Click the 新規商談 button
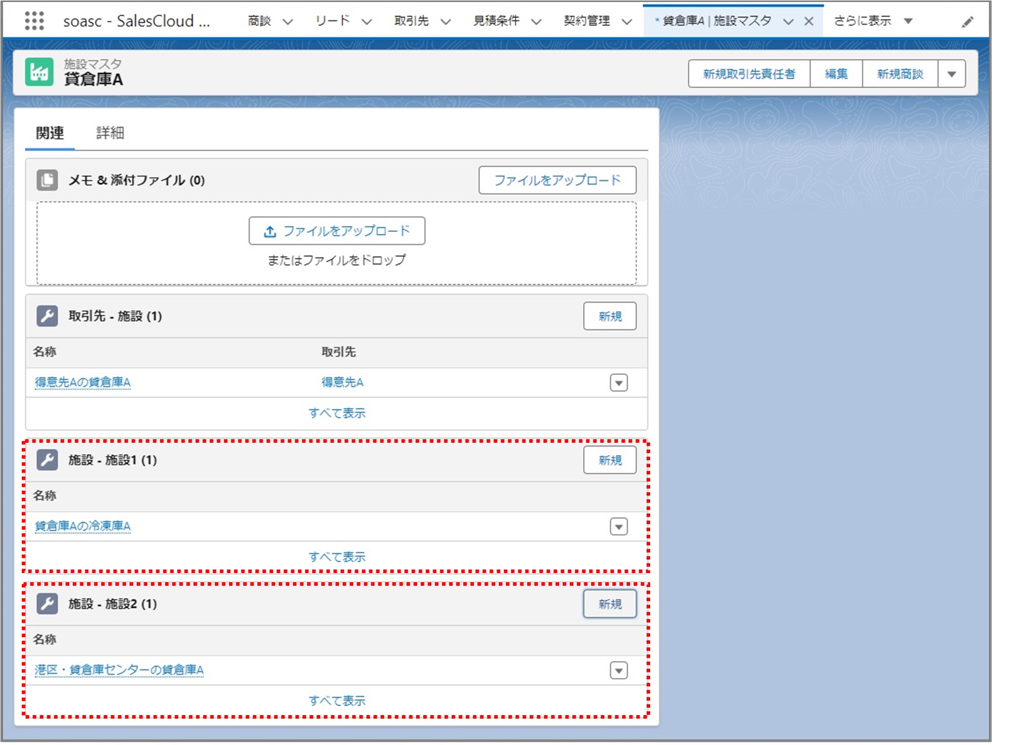This screenshot has height=745, width=1028. [x=900, y=74]
